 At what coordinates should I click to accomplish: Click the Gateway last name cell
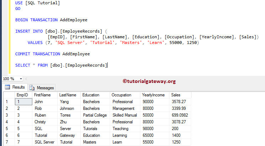(x=67, y=135)
